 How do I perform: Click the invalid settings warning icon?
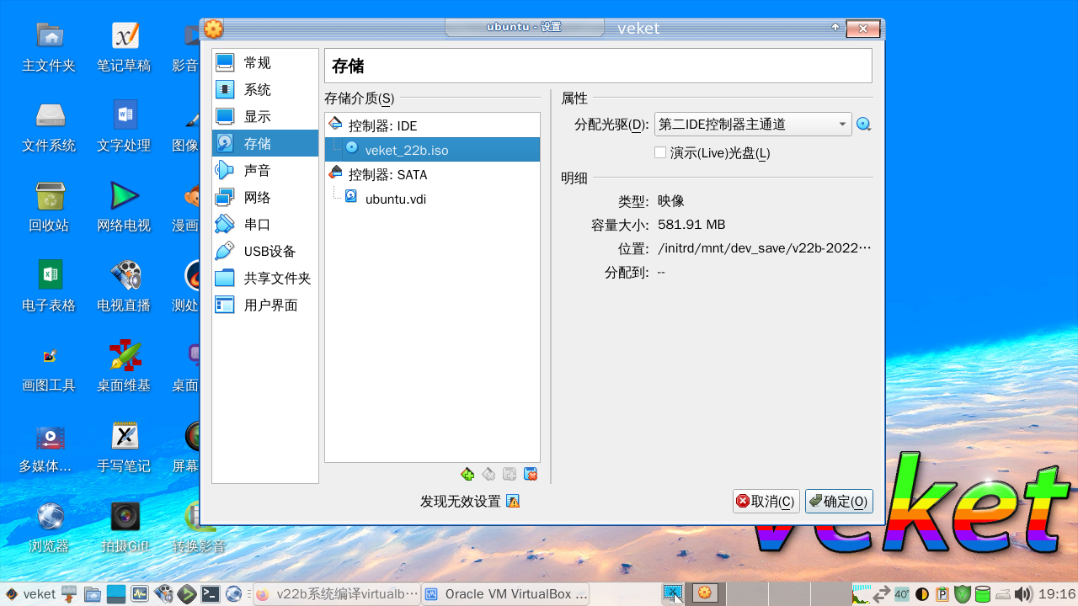click(513, 501)
